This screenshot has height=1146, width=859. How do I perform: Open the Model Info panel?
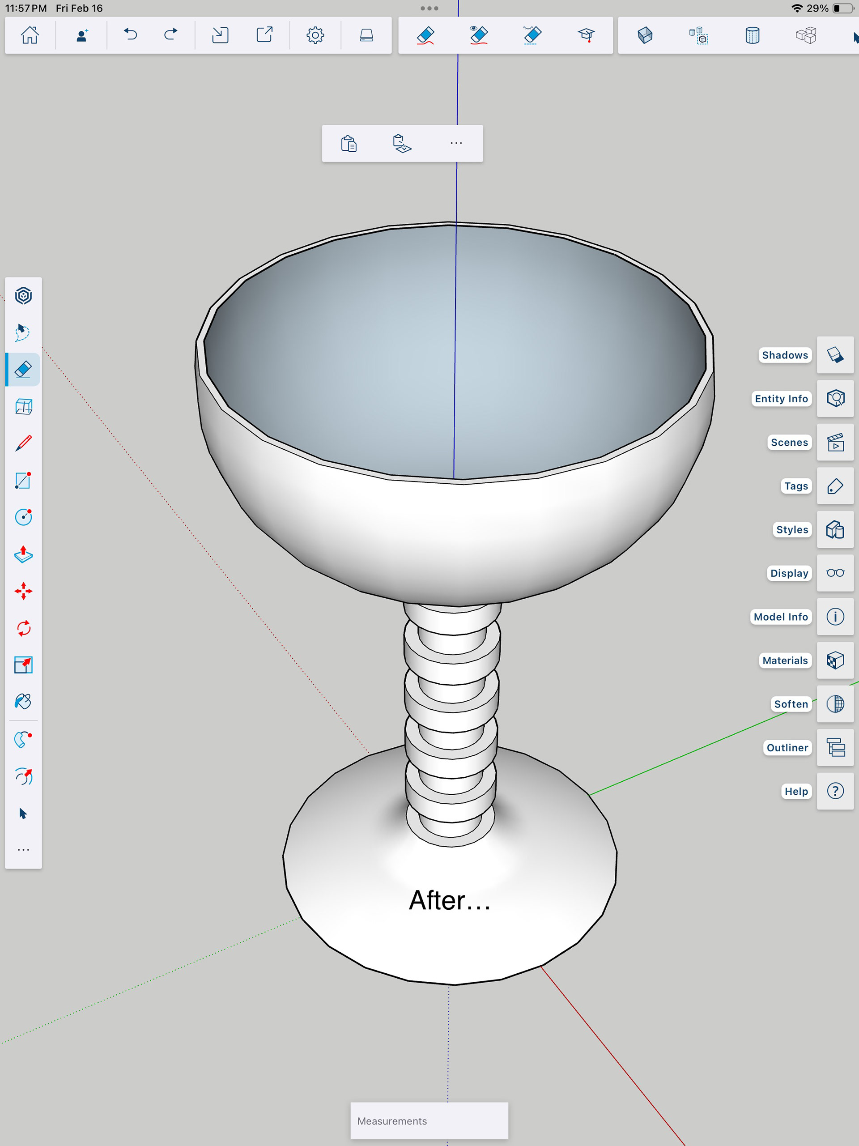835,617
